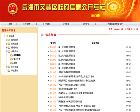The height and width of the screenshot is (112, 140).
Task: Click the folder icon next to 重点工作
Action: tap(11, 59)
